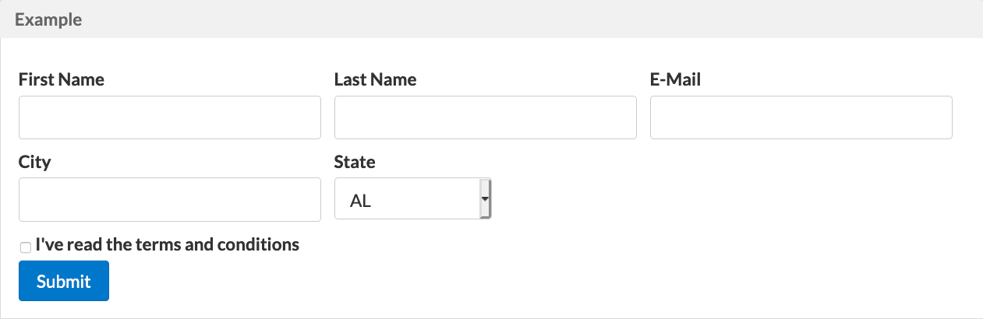This screenshot has width=983, height=319.
Task: Tick the terms and conditions checkbox
Action: [x=25, y=247]
